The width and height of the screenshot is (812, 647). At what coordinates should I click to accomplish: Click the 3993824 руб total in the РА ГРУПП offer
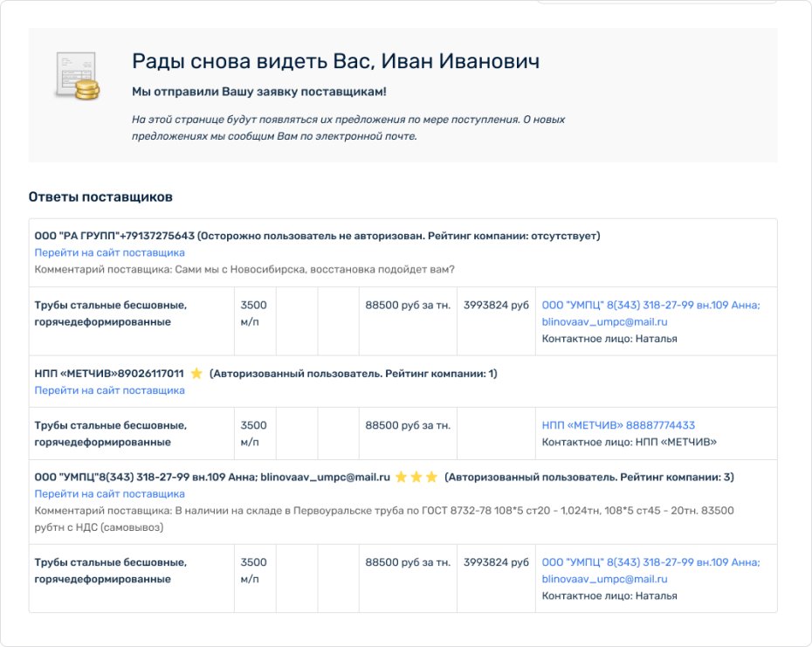click(496, 305)
